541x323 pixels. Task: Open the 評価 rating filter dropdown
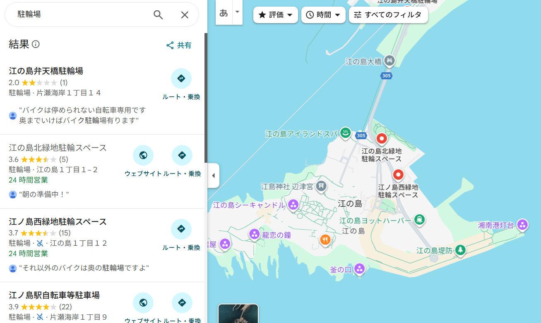275,15
